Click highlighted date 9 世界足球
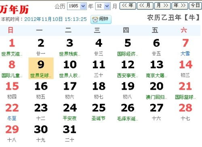 click(41, 68)
